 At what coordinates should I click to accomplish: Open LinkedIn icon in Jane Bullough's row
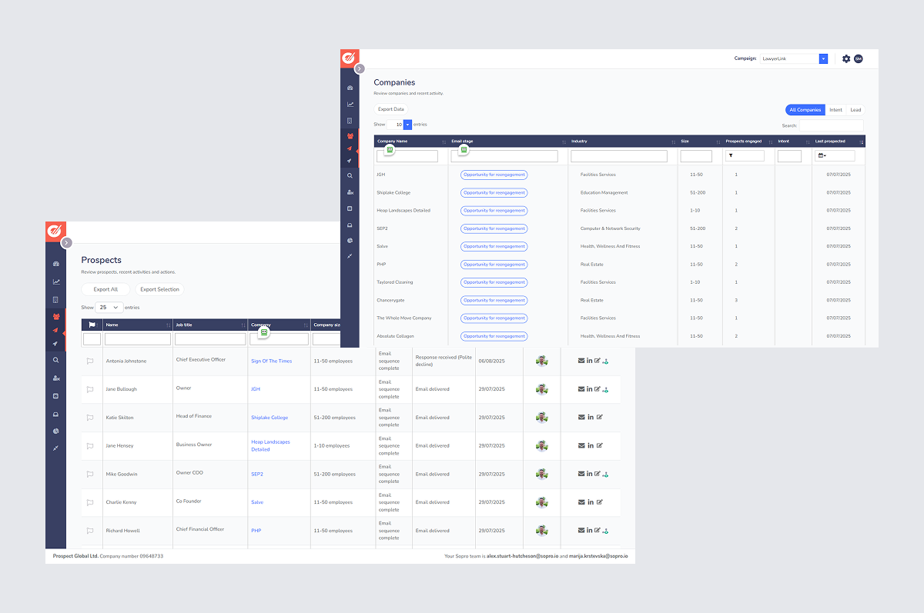[590, 389]
